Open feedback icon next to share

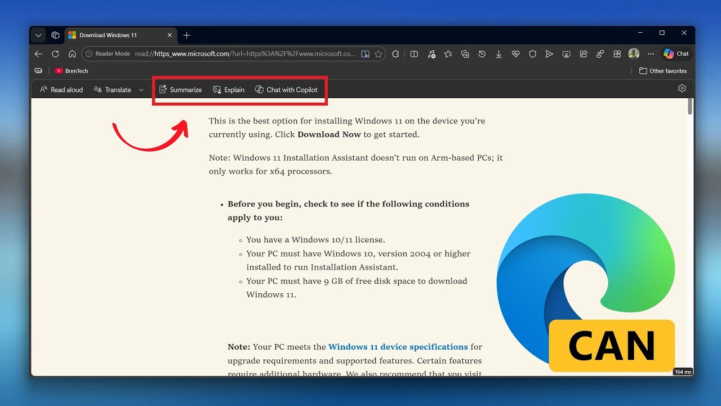point(600,54)
